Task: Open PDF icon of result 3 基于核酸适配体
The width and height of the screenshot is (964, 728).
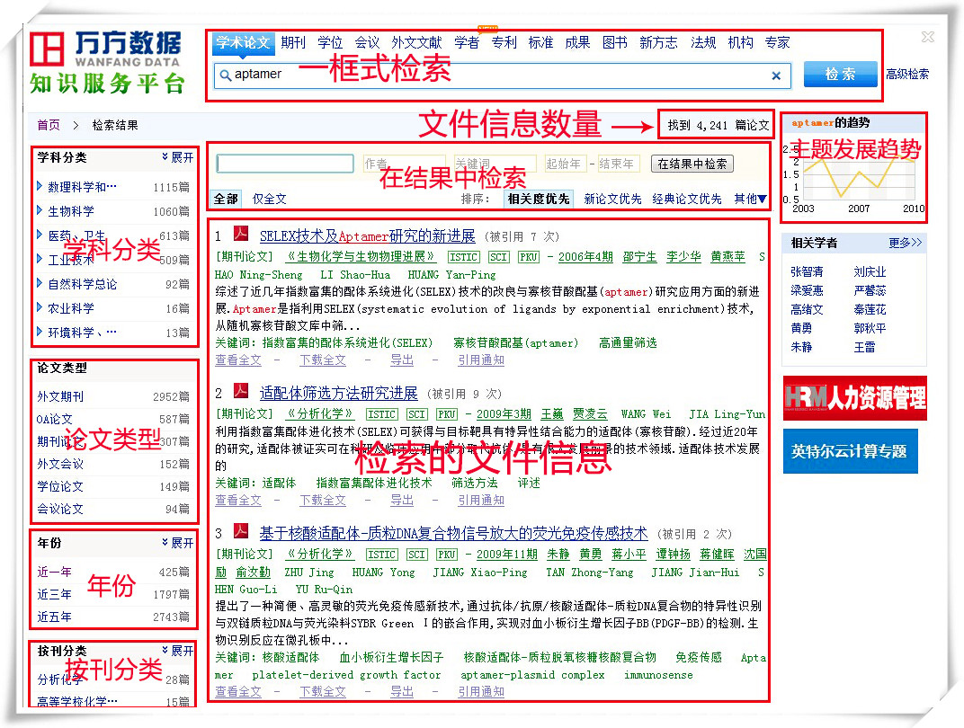Action: tap(240, 531)
